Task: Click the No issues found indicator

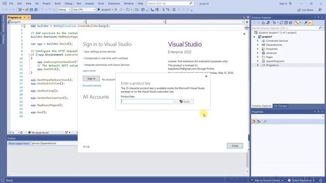Action: tap(38, 133)
